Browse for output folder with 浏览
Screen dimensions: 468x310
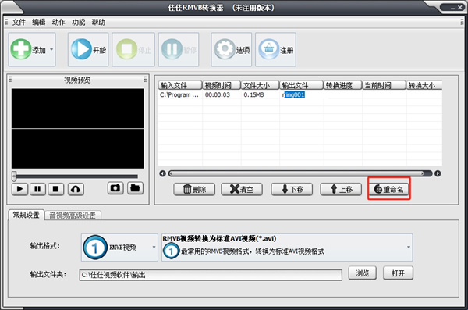coord(363,273)
